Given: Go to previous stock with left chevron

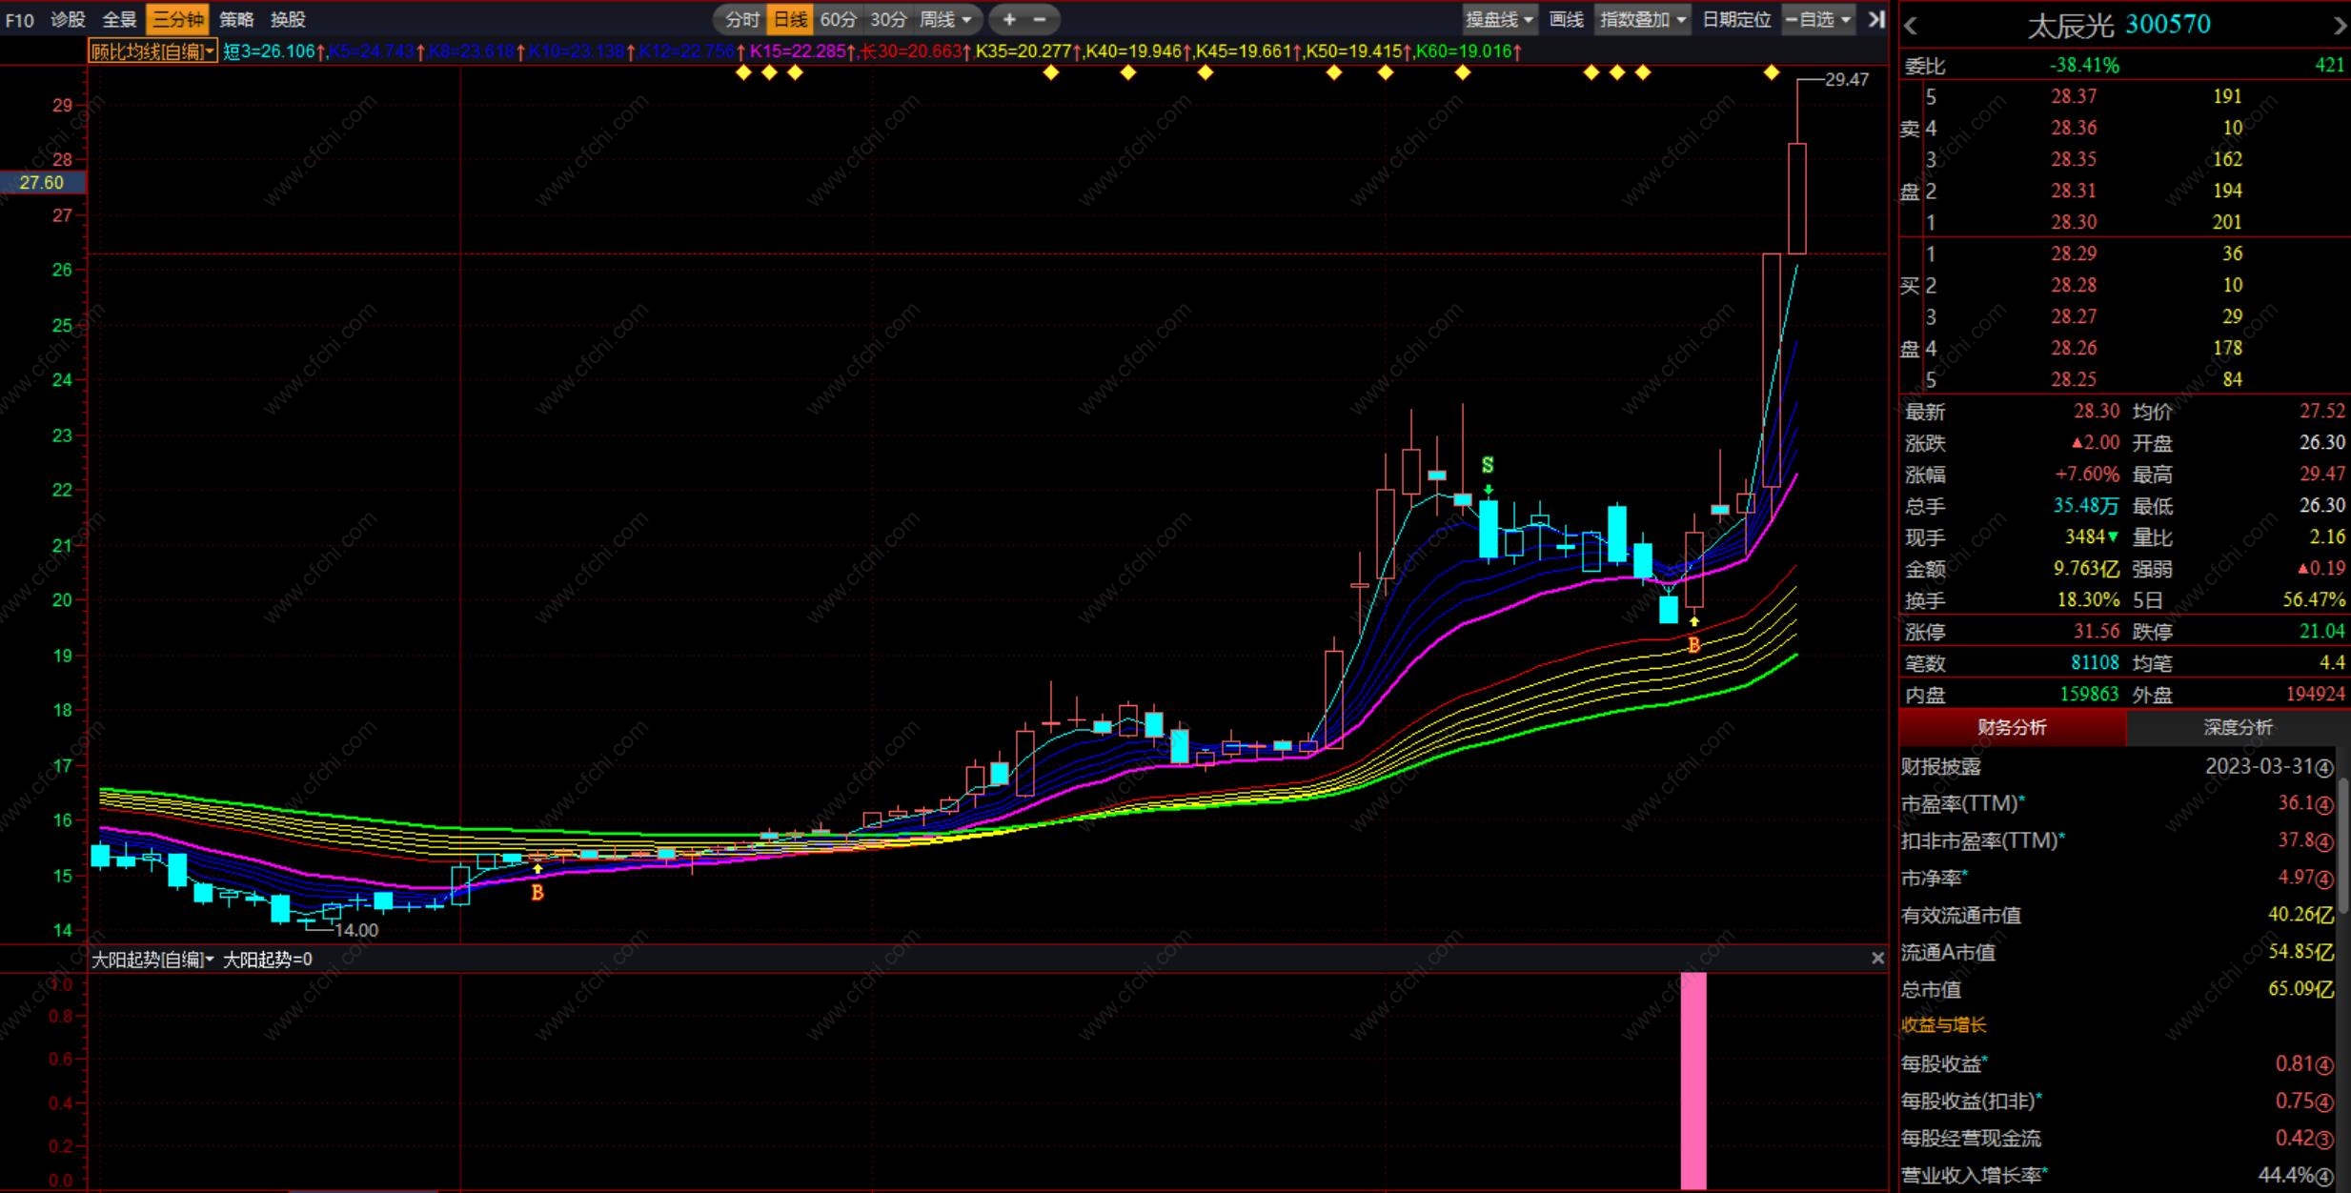Looking at the screenshot, I should (1910, 26).
